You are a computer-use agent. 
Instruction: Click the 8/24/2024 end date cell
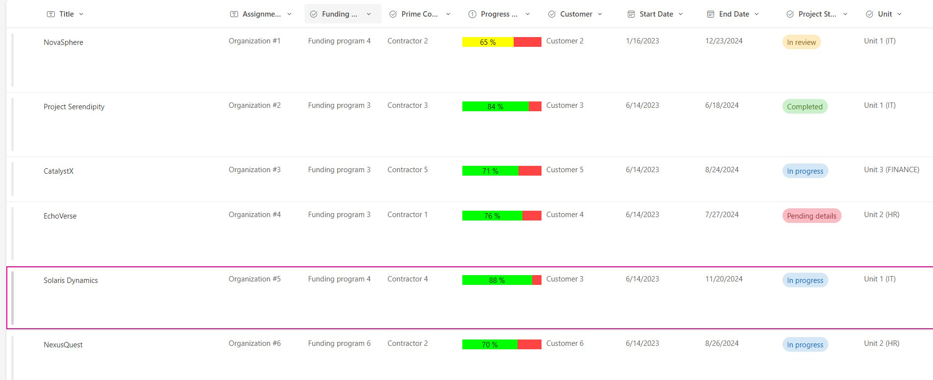coord(721,170)
